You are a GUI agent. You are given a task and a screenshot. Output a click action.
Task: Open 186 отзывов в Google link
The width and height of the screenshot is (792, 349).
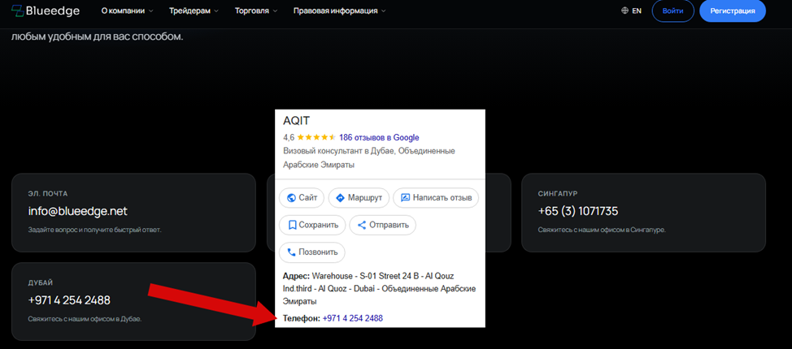pos(379,137)
